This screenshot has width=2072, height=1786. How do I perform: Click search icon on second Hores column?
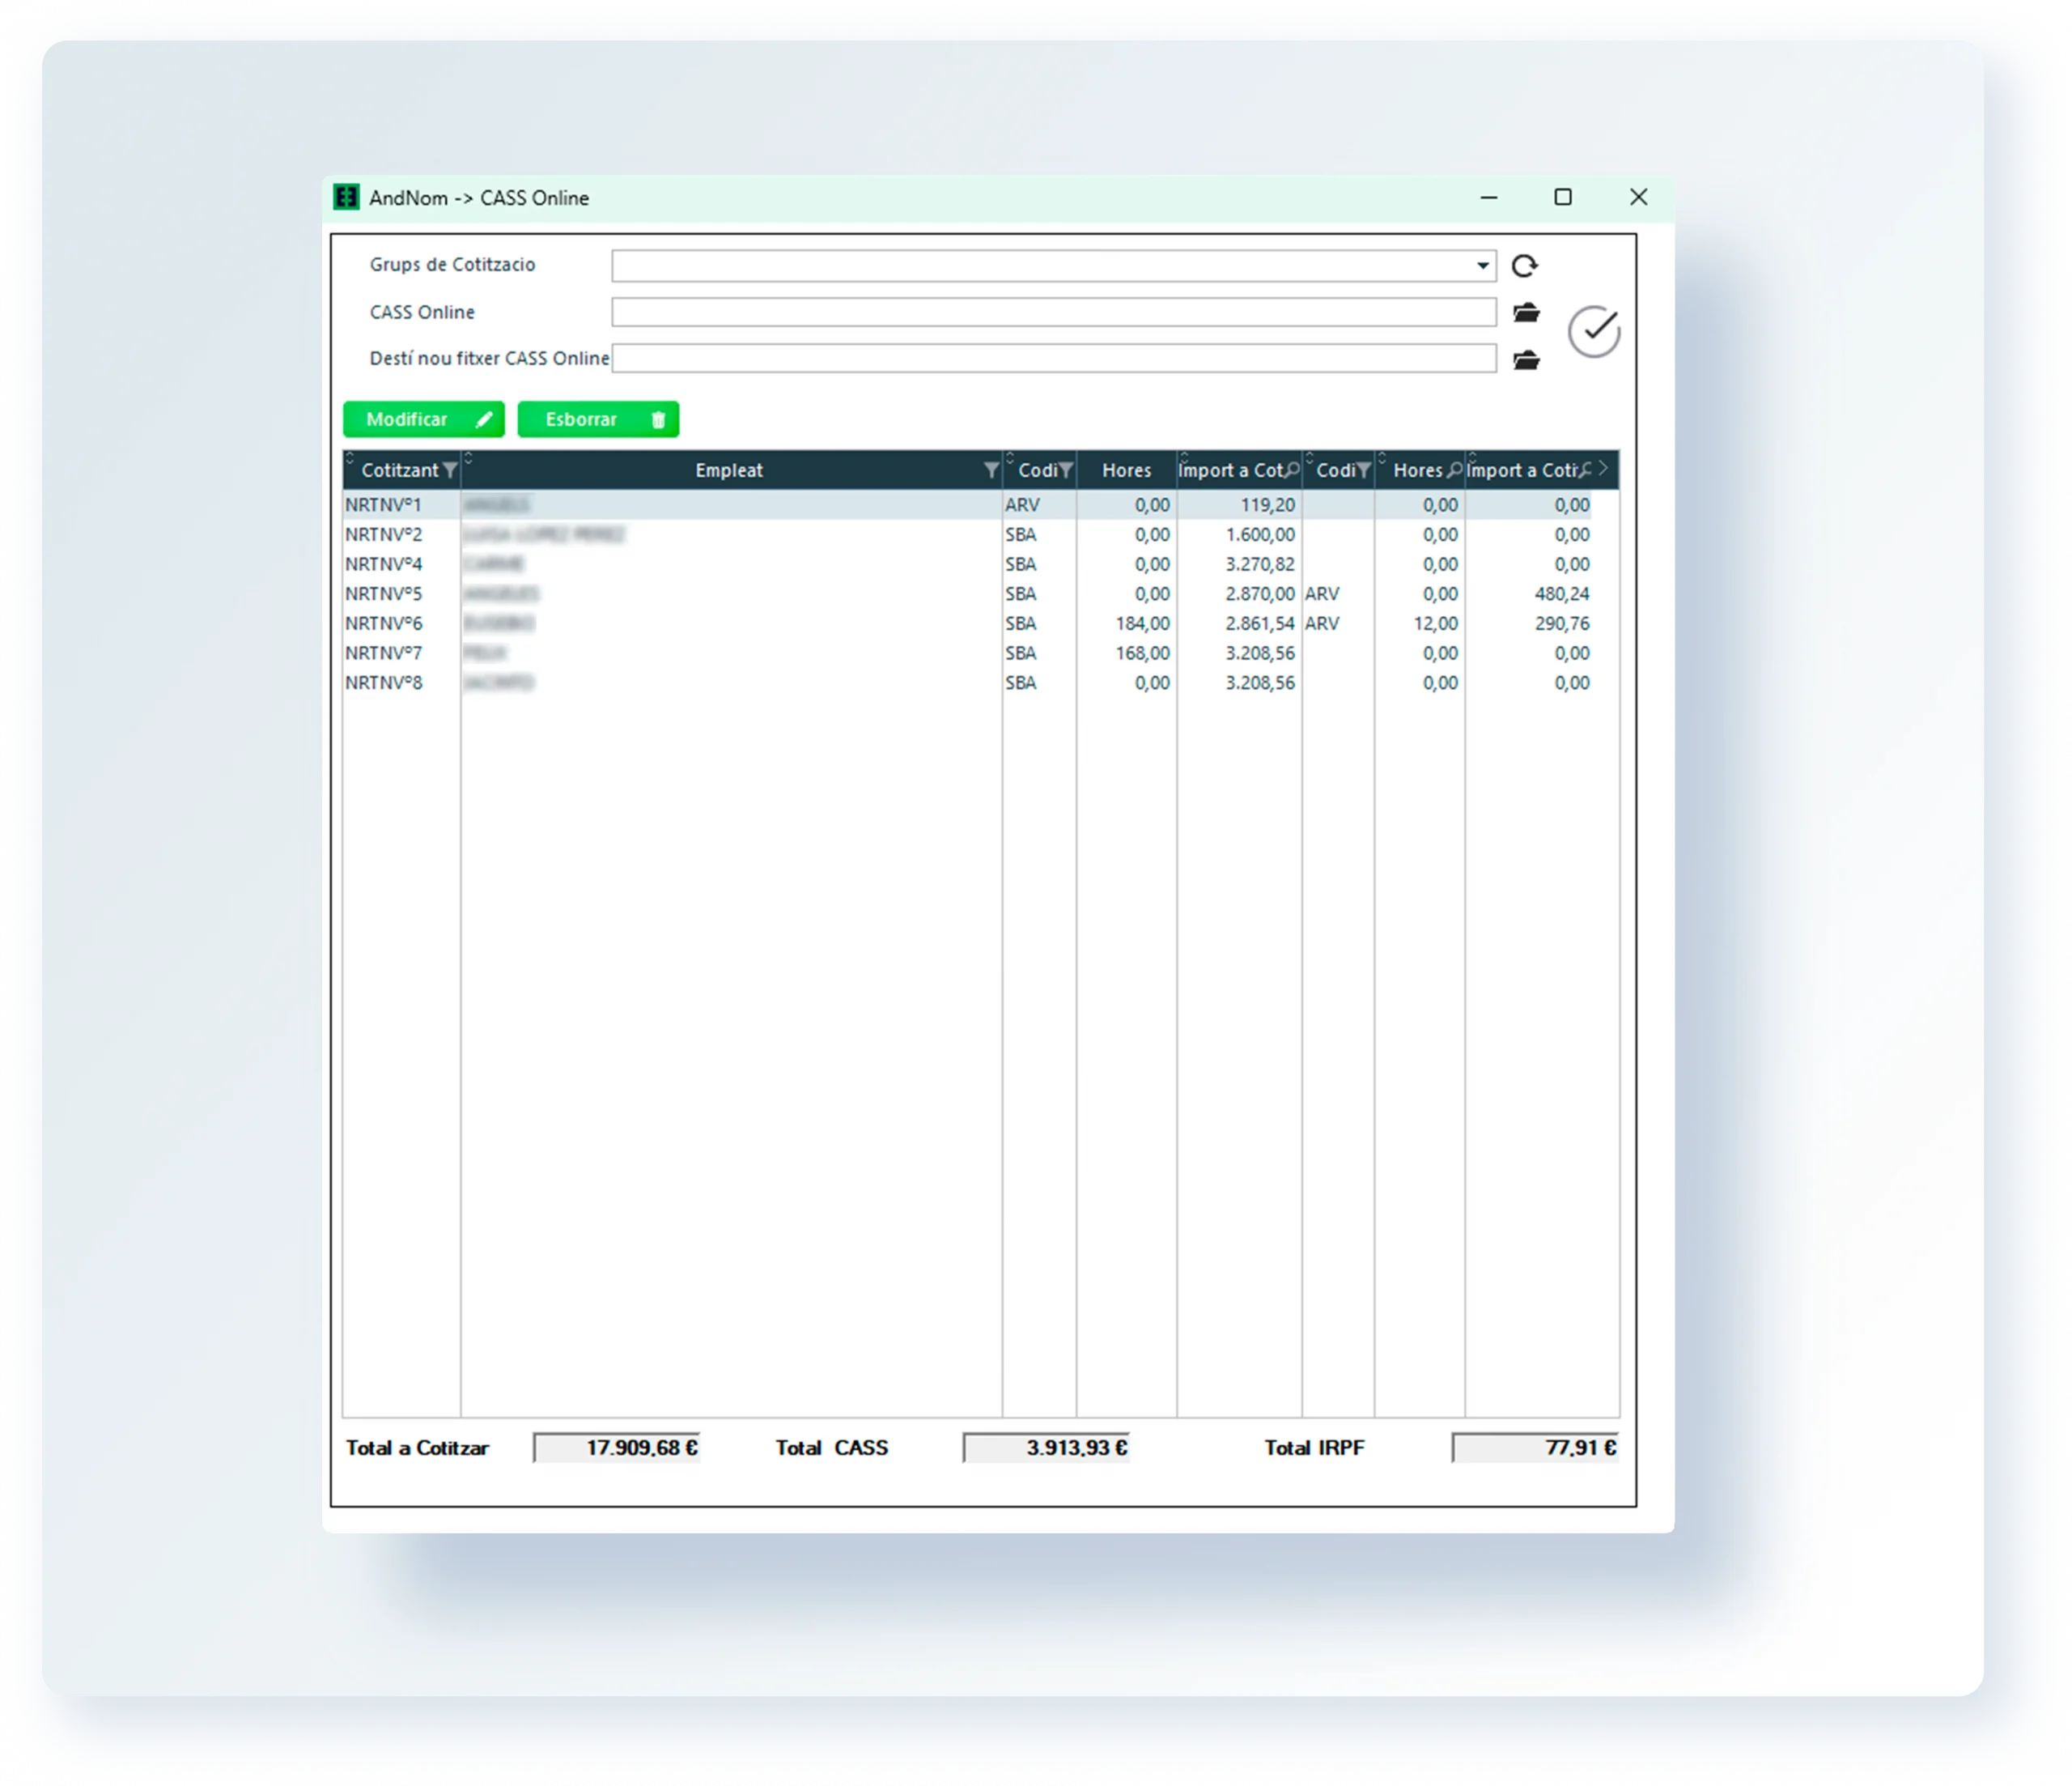click(x=1454, y=470)
